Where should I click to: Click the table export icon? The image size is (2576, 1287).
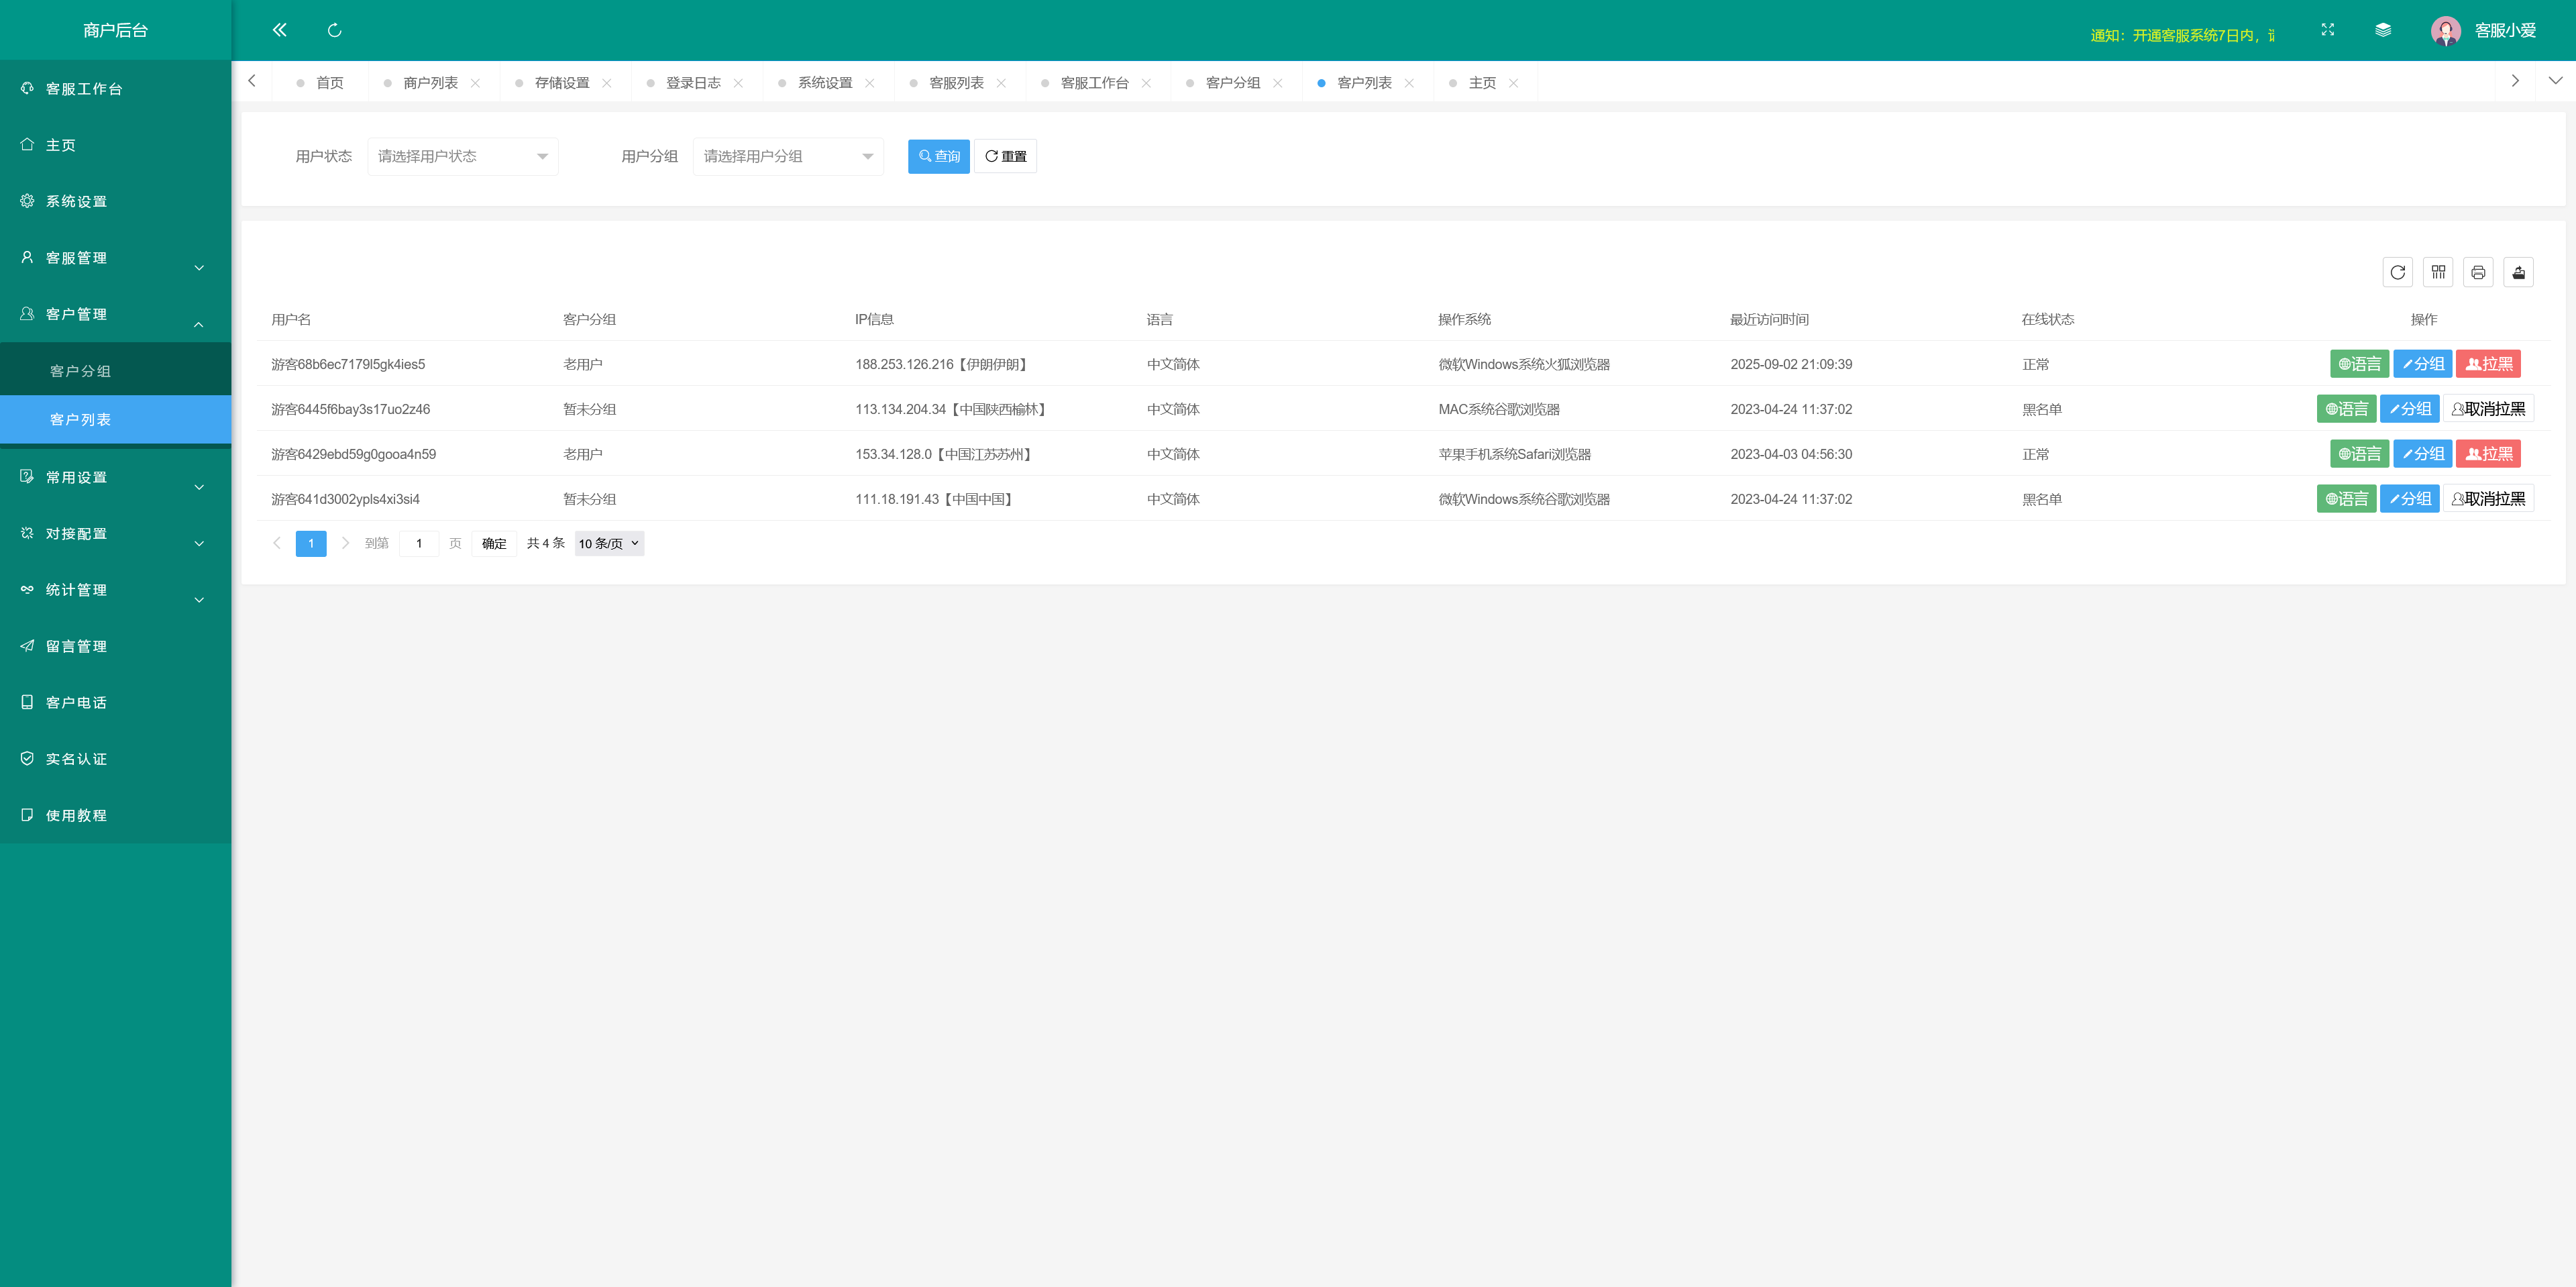click(x=2518, y=272)
